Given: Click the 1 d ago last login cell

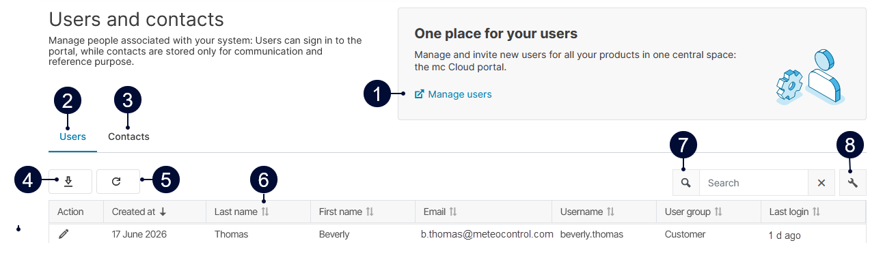Looking at the screenshot, I should click(x=785, y=235).
